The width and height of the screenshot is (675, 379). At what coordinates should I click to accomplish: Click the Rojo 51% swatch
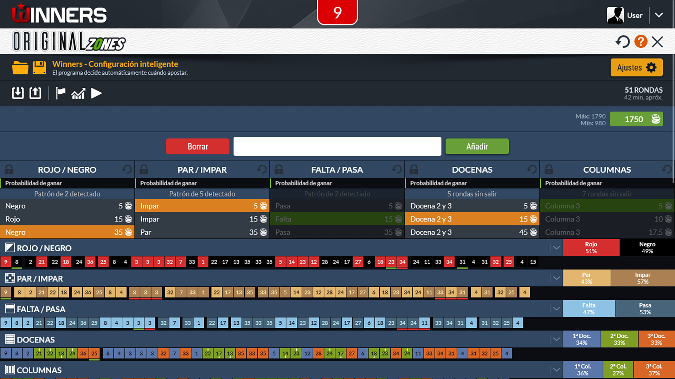coord(591,247)
